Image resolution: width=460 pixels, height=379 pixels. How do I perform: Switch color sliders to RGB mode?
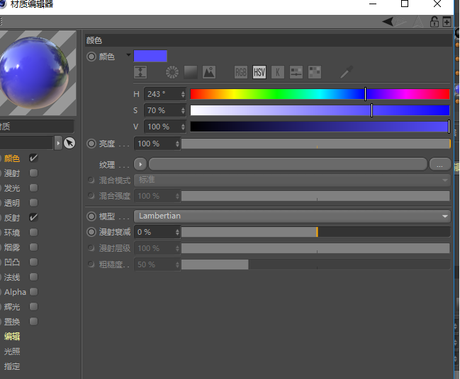(x=241, y=72)
